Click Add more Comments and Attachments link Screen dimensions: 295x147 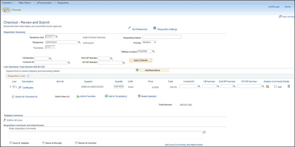coord(184,145)
